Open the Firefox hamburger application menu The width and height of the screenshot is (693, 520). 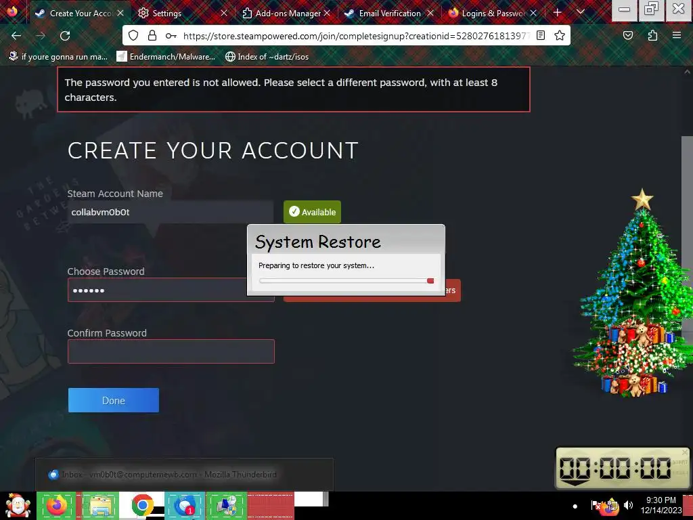[x=677, y=35]
